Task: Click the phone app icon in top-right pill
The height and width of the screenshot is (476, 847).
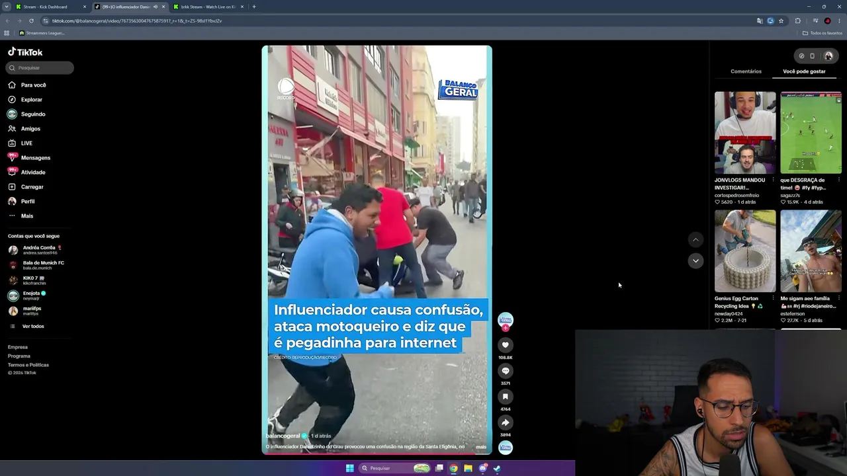Action: click(x=813, y=56)
